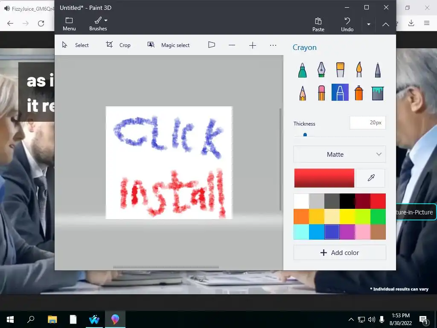Select the Fill bucket tool
The height and width of the screenshot is (328, 437).
click(x=378, y=93)
